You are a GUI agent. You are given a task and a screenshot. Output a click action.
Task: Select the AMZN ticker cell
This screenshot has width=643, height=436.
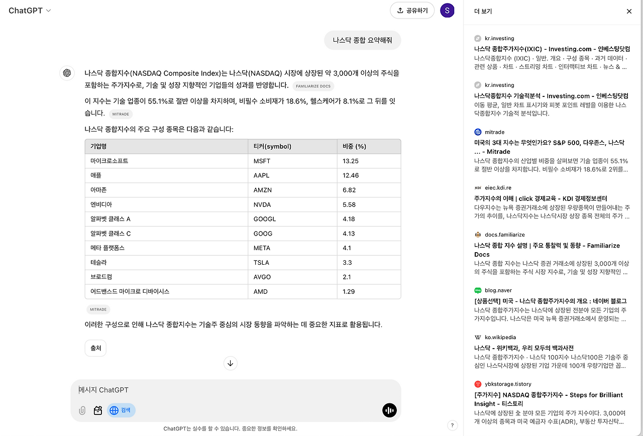pos(292,190)
